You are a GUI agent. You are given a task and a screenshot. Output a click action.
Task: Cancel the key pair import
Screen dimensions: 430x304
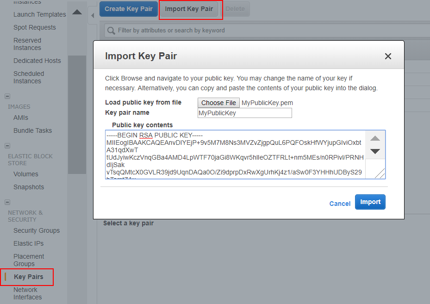(340, 204)
